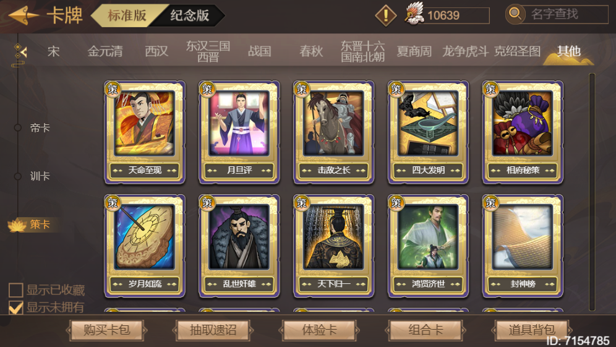Uncheck the 显示未拥有 checkbox

[15, 307]
